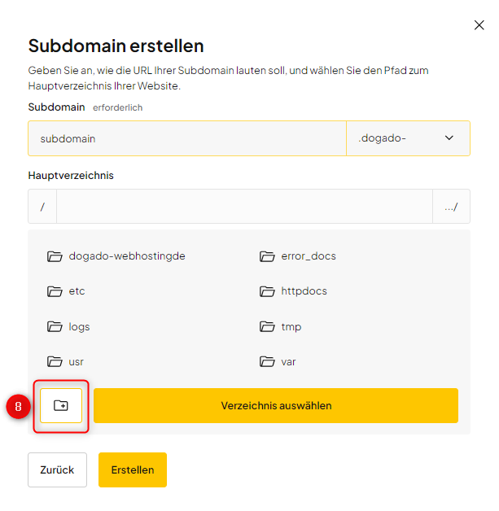Click the .../ parent directory button
Screen dimensions: 499x511
point(451,207)
